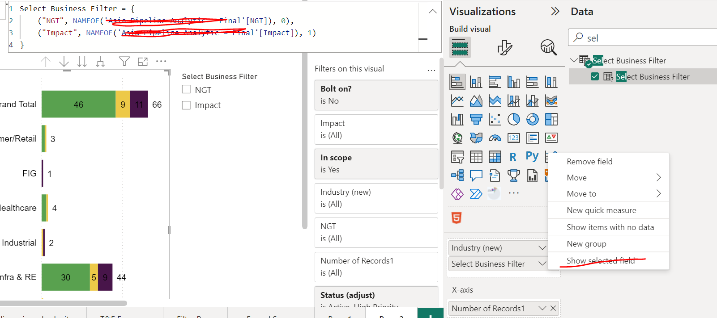Open Industry (new) field dropdown
The width and height of the screenshot is (717, 318).
[x=542, y=248]
